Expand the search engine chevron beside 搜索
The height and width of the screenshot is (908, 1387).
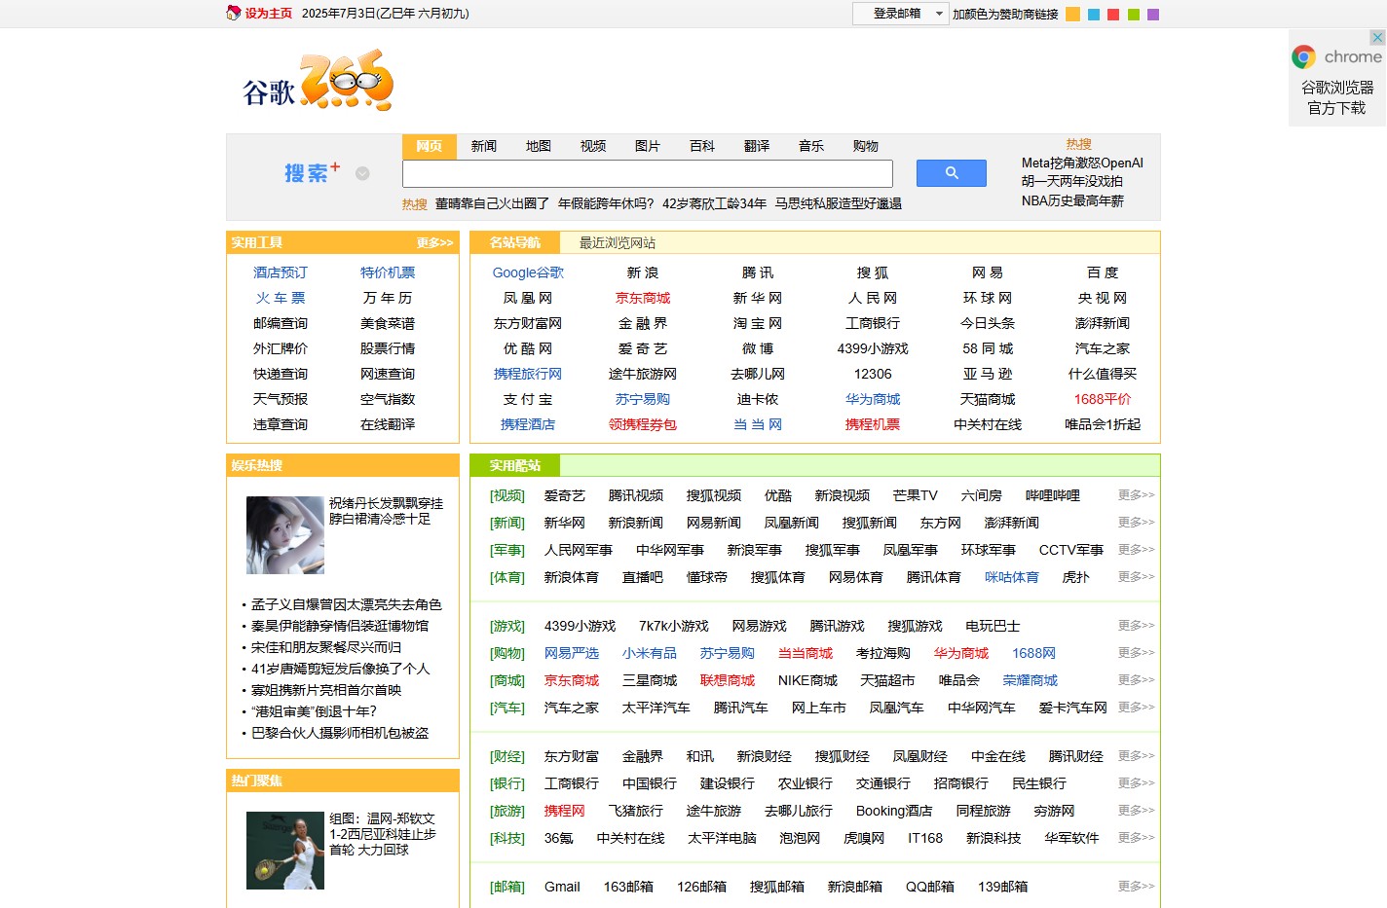point(362,173)
